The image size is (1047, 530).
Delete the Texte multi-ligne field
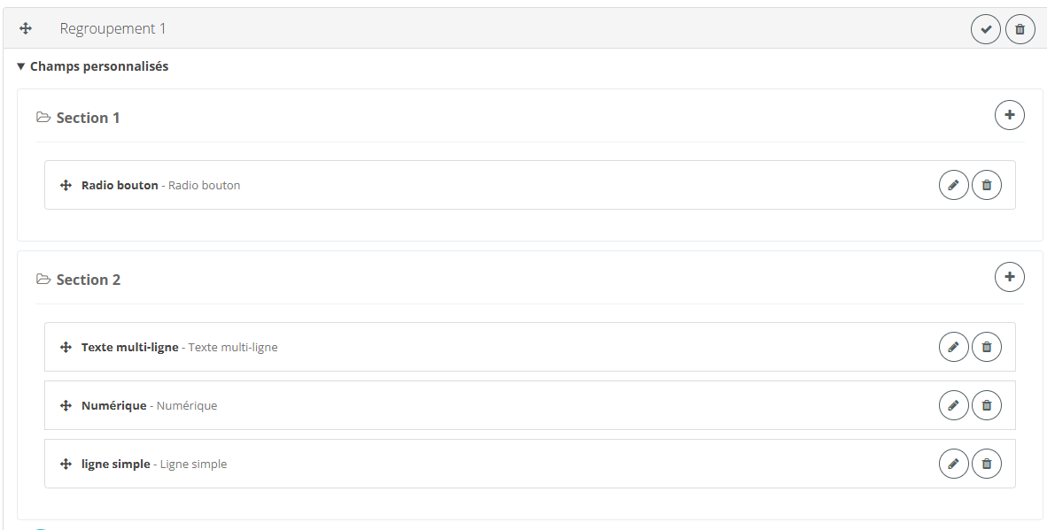pos(987,348)
